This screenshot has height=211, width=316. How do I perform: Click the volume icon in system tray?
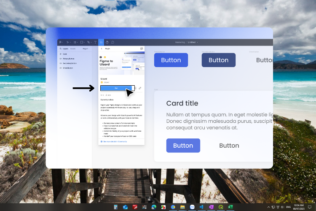tap(283, 207)
